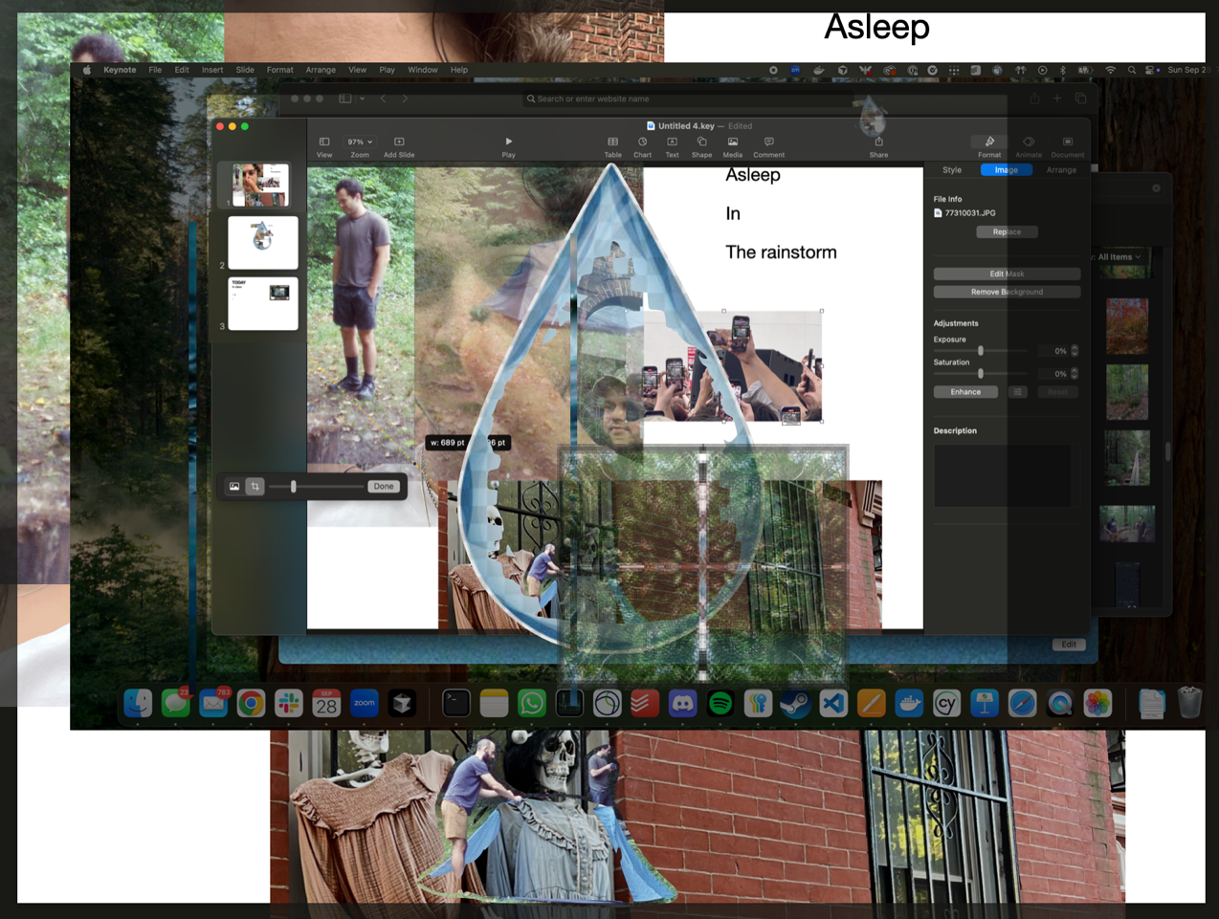Toggle the Format inspector panel

(x=989, y=145)
